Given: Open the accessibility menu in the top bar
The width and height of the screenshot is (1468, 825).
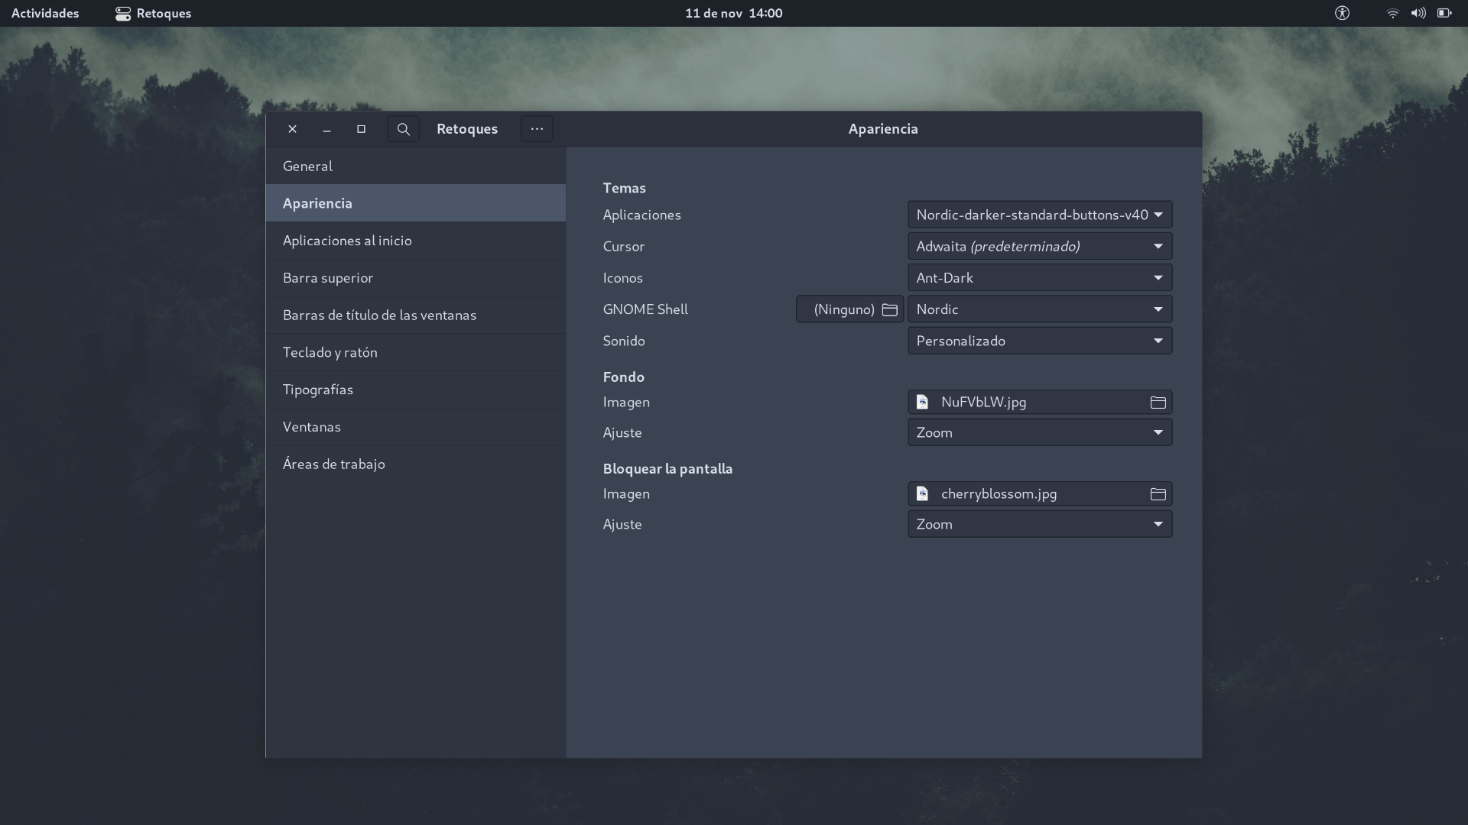Looking at the screenshot, I should click(x=1342, y=13).
